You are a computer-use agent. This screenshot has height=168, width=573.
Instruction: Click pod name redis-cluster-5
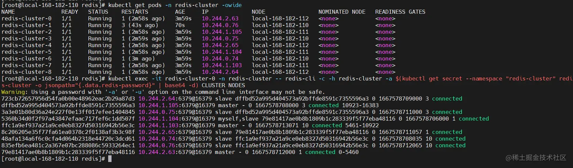27,52
